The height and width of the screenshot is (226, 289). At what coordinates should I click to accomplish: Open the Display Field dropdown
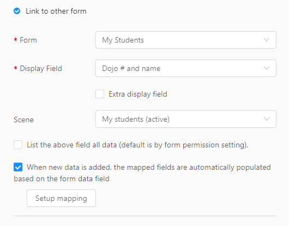[x=186, y=68]
